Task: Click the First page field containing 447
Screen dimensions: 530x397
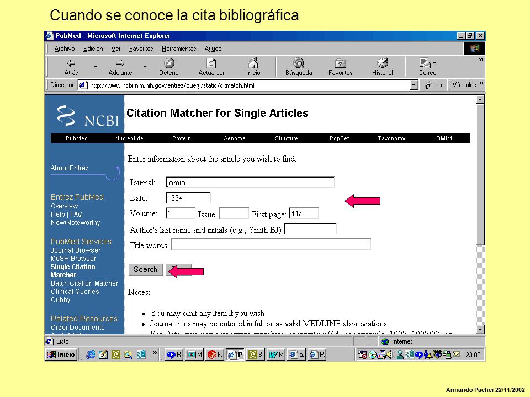Action: point(304,213)
